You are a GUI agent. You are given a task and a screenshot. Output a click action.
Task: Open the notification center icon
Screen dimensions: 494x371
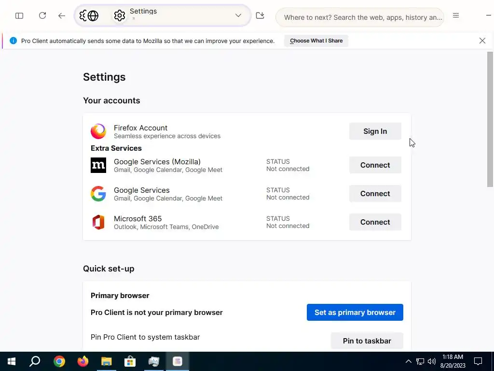click(478, 361)
